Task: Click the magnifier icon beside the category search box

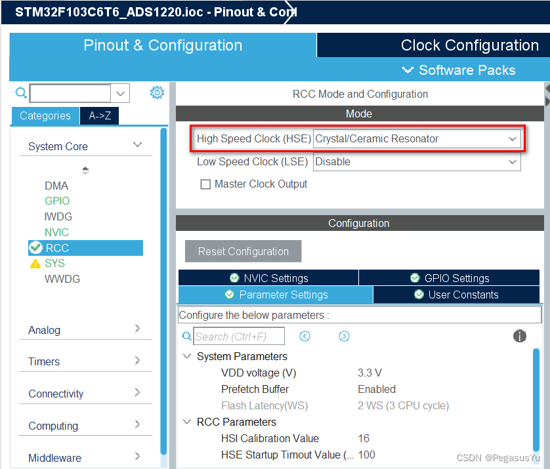Action: tap(21, 93)
